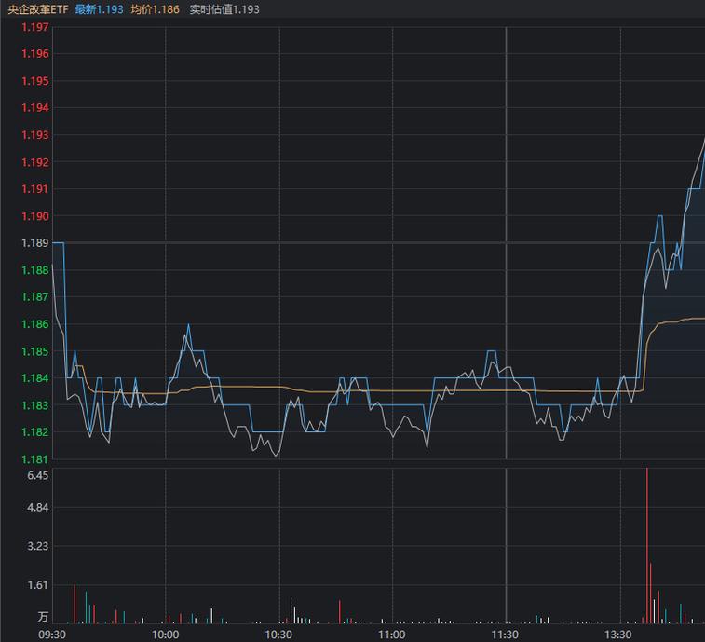This screenshot has width=705, height=642.
Task: Click the 10:00 time axis label
Action: [166, 635]
